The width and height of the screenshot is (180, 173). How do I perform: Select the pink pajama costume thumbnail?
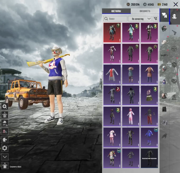(x=112, y=137)
